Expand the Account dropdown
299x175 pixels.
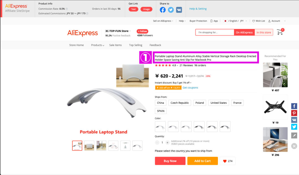pyautogui.click(x=277, y=21)
